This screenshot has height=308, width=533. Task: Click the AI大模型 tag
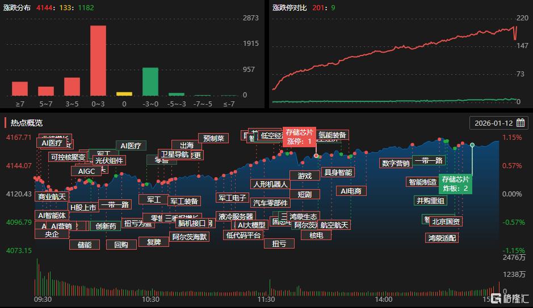tap(251, 225)
